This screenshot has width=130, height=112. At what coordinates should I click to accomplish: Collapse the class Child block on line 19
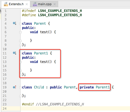[20, 88]
